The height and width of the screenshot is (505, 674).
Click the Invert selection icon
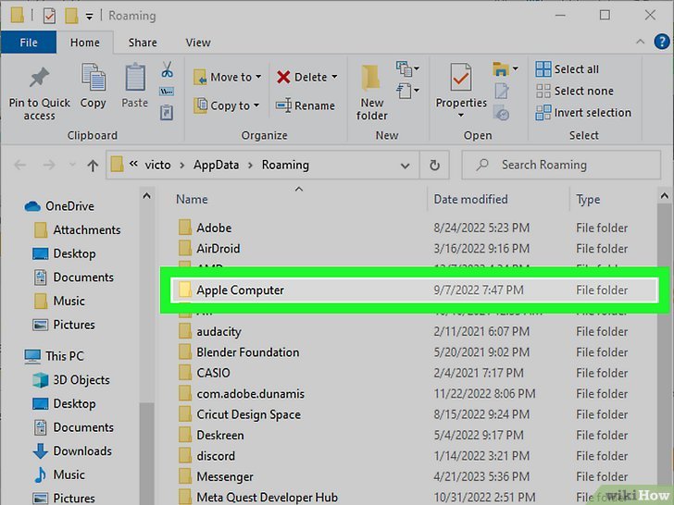[543, 113]
